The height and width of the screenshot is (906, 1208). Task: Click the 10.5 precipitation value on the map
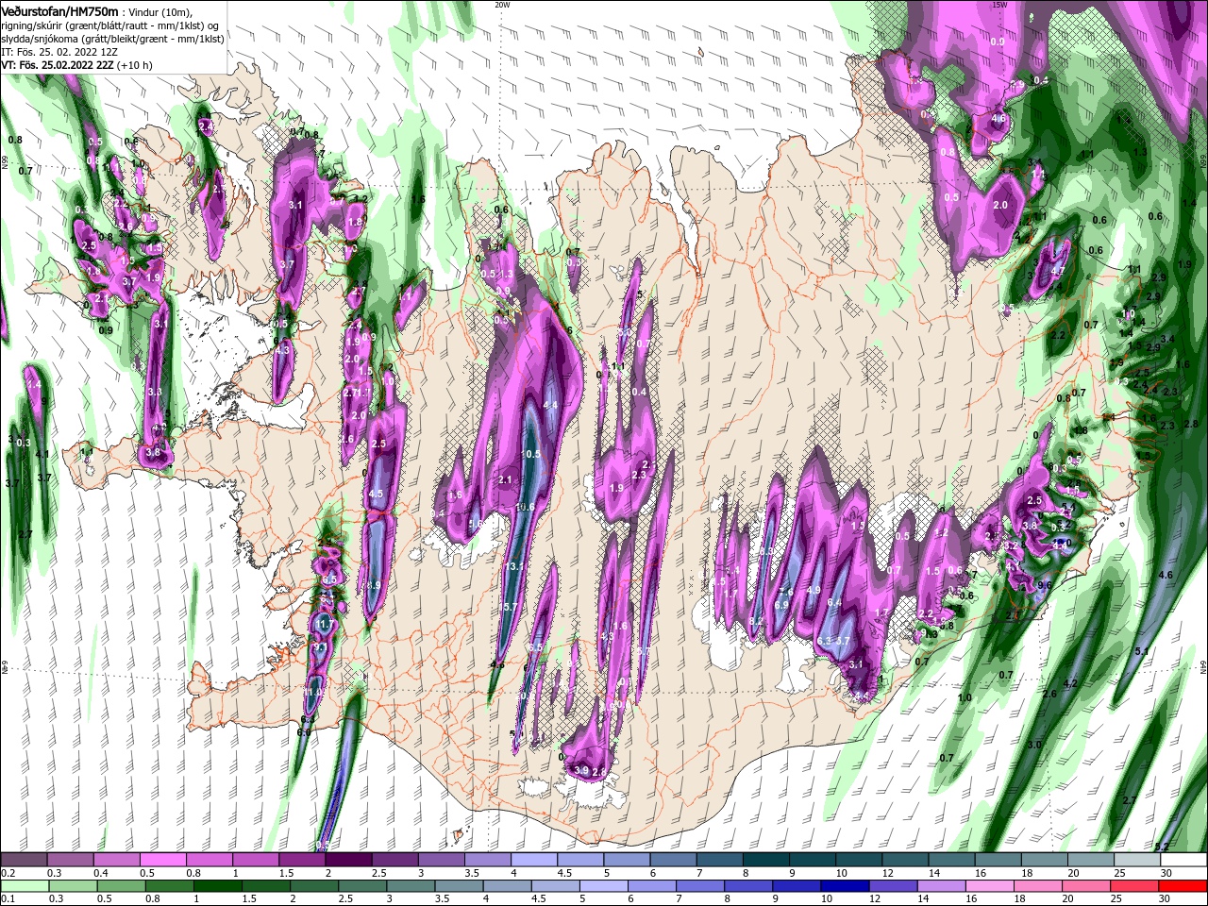coord(531,454)
